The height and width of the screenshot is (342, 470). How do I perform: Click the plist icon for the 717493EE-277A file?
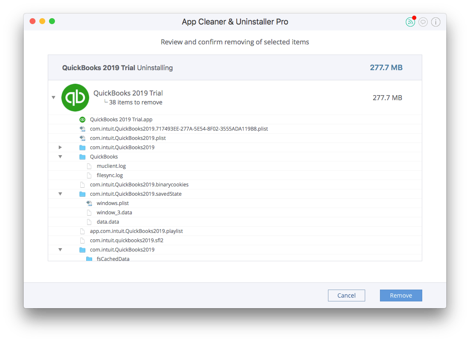pos(82,129)
